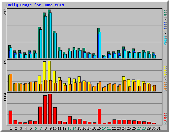The width and height of the screenshot is (169, 132).
Task: Click day label 17 on the x-axis
Action: point(89,128)
